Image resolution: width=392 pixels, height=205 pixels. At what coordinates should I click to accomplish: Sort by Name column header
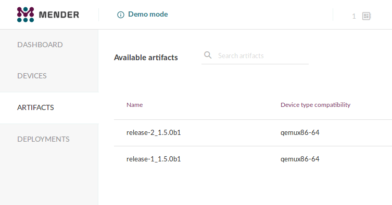point(134,105)
